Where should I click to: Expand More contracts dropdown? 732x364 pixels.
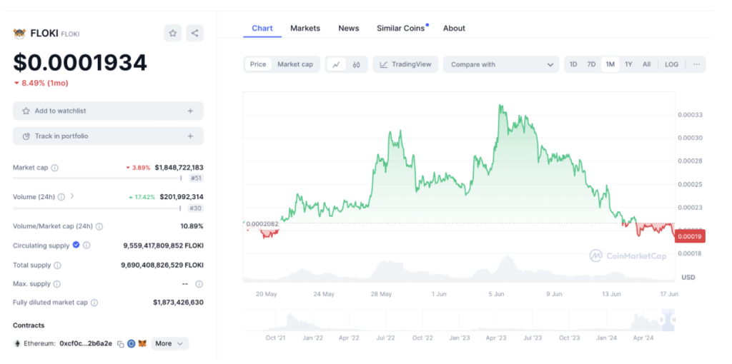169,343
